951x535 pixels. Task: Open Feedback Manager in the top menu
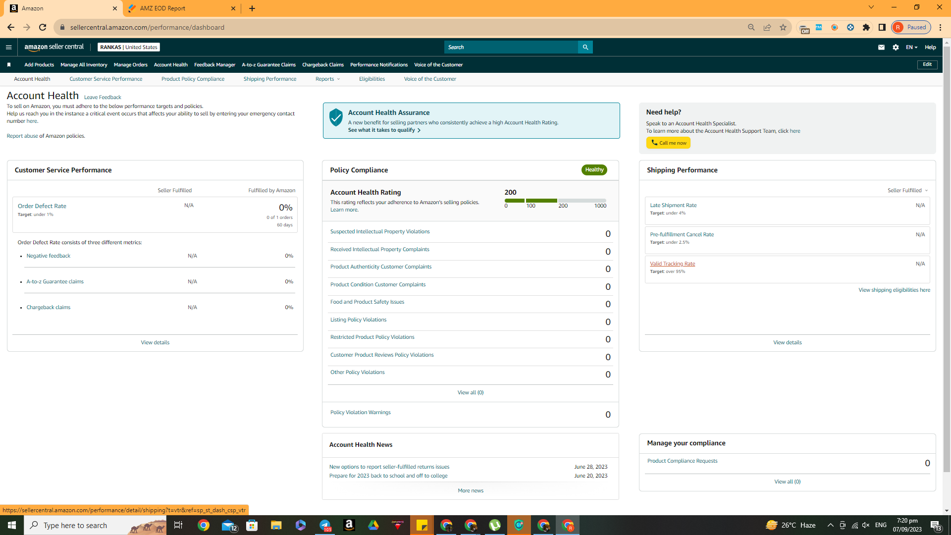point(214,65)
